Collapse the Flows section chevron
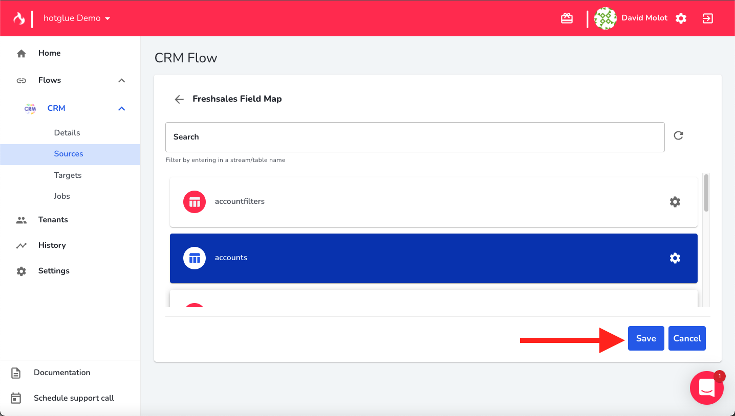The height and width of the screenshot is (416, 735). pos(121,80)
